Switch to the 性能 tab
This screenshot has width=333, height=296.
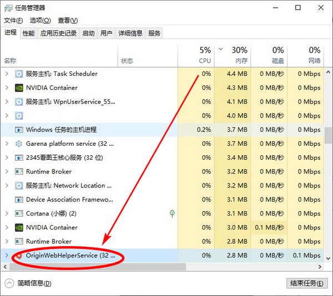[x=29, y=33]
